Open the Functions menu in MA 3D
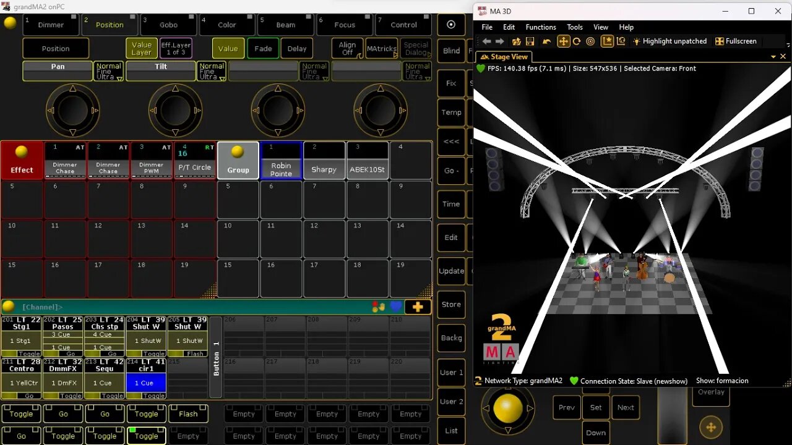The height and width of the screenshot is (445, 792). click(541, 27)
